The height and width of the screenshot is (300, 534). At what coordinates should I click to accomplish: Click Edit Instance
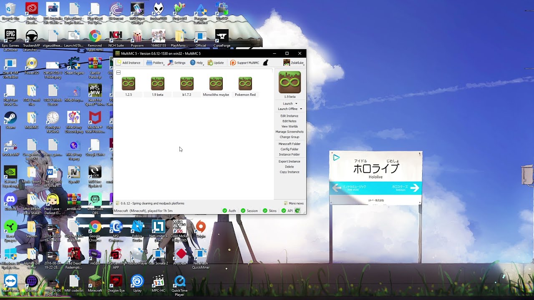pos(290,116)
